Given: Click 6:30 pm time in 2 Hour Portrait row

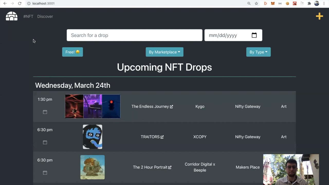Looking at the screenshot, I should 45,160.
